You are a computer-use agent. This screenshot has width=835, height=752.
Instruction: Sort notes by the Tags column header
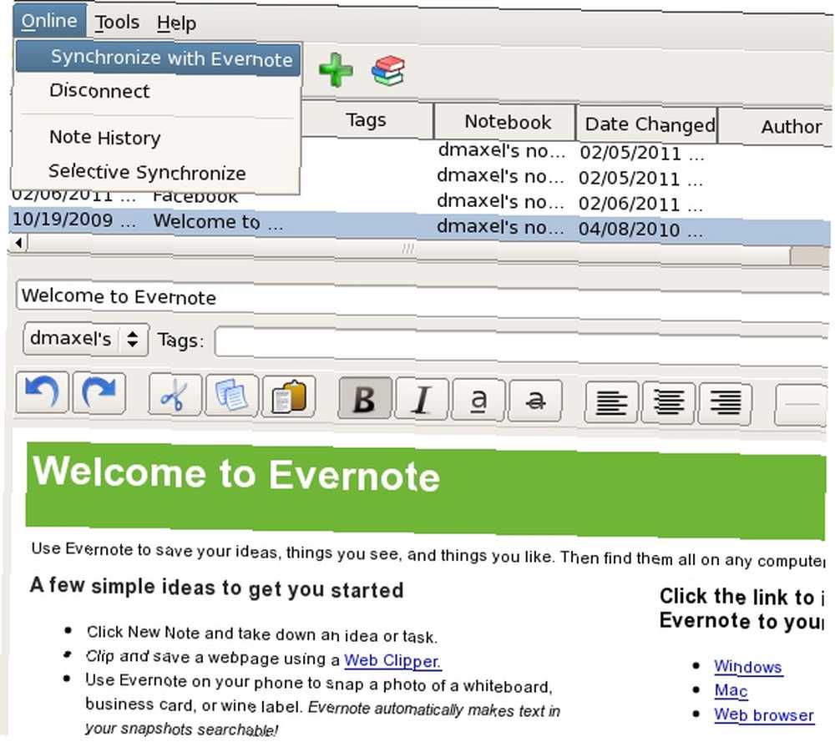(x=367, y=119)
